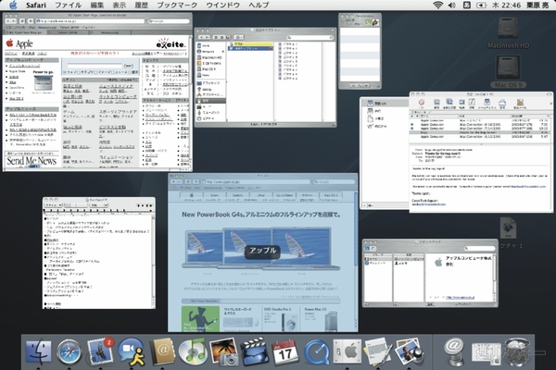
Task: Launch iMovie clapperboard icon in Dock
Action: pos(254,351)
